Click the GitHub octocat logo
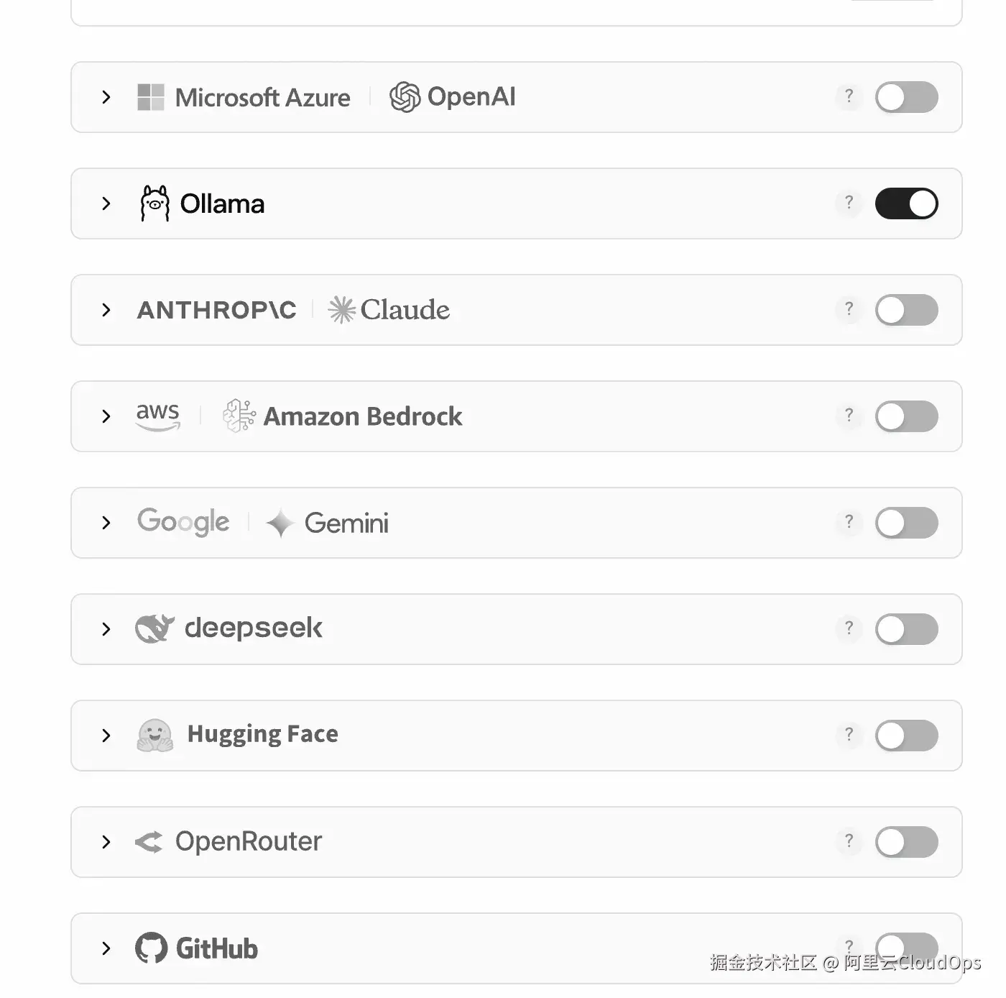 (x=152, y=948)
